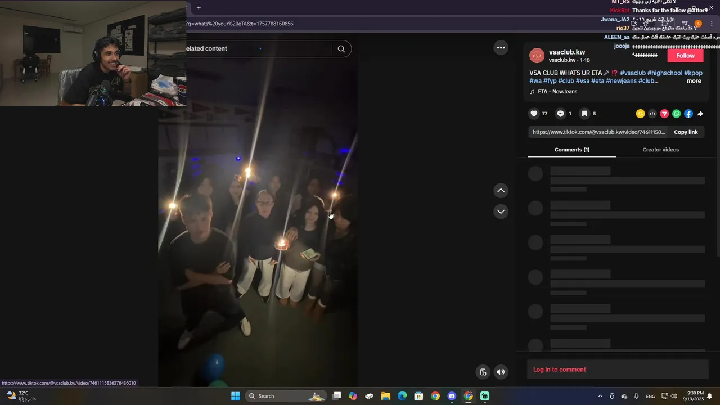
Task: Bookmark the video with the favorites icon
Action: coord(584,114)
